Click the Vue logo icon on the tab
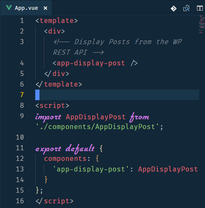This screenshot has width=205, height=208. [9, 8]
